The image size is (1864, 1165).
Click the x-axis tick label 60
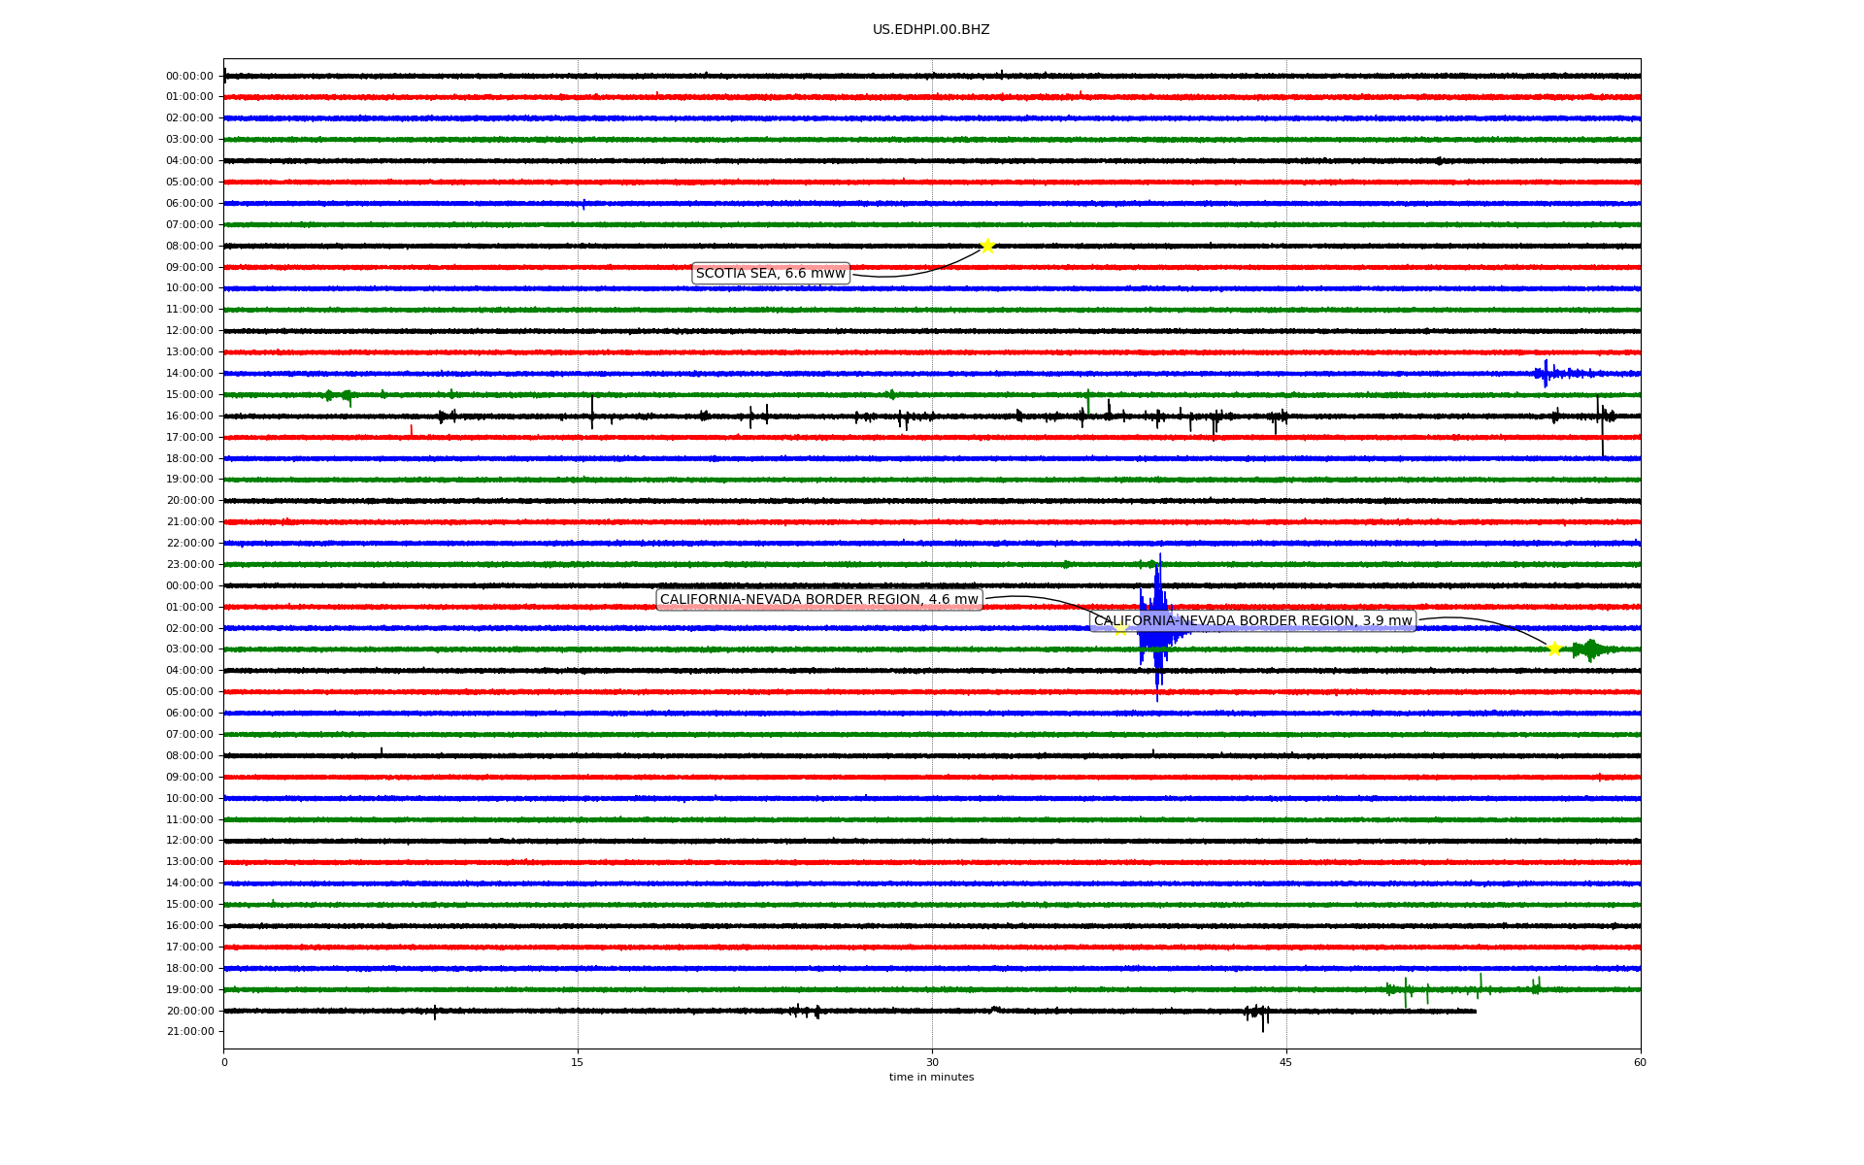1640,1062
